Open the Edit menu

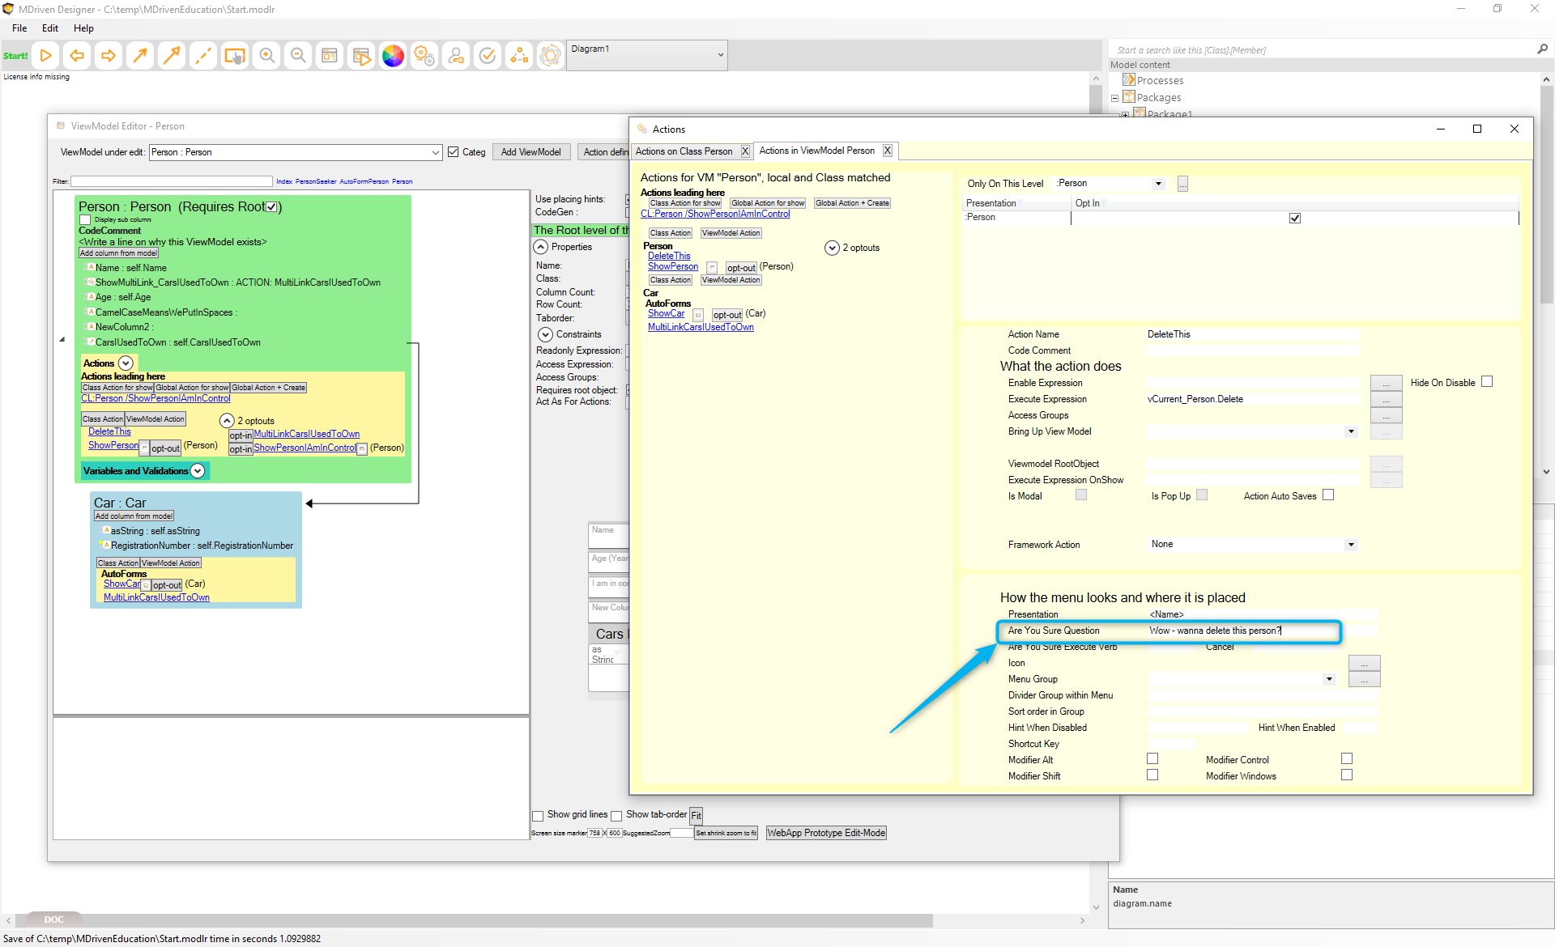coord(50,28)
